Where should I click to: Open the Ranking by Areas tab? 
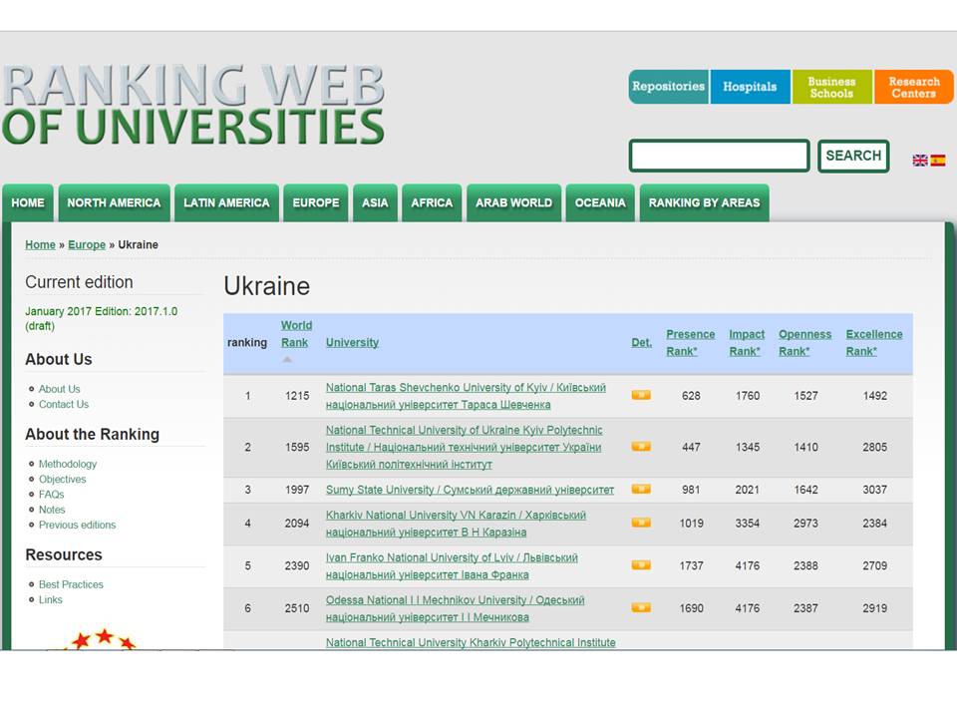(704, 202)
